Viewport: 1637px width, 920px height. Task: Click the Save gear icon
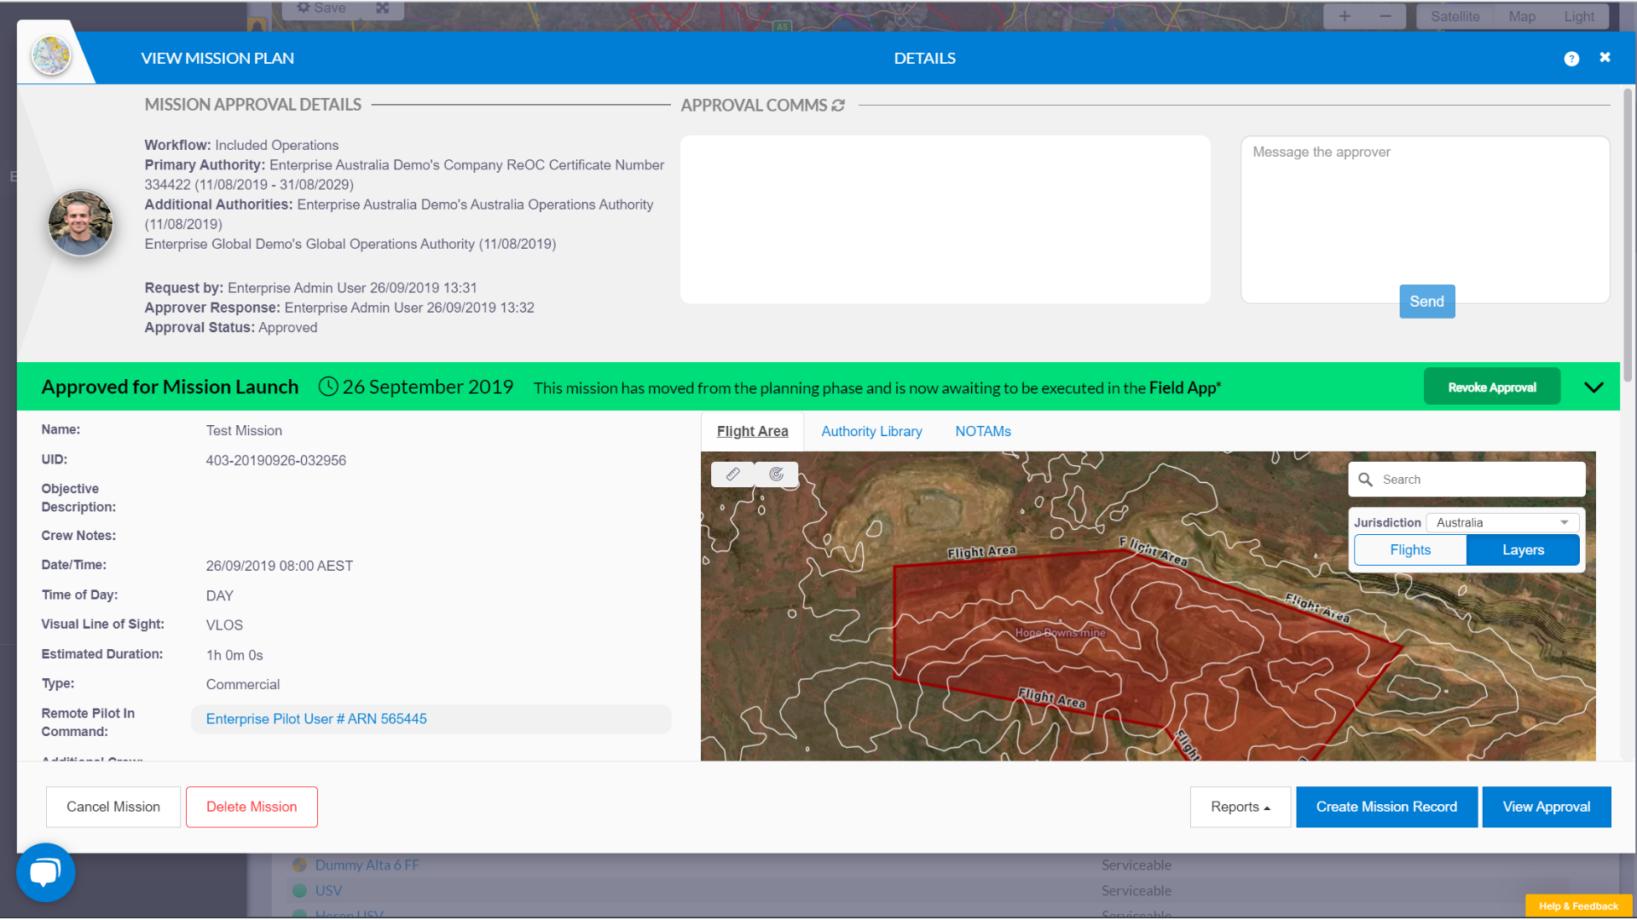303,8
